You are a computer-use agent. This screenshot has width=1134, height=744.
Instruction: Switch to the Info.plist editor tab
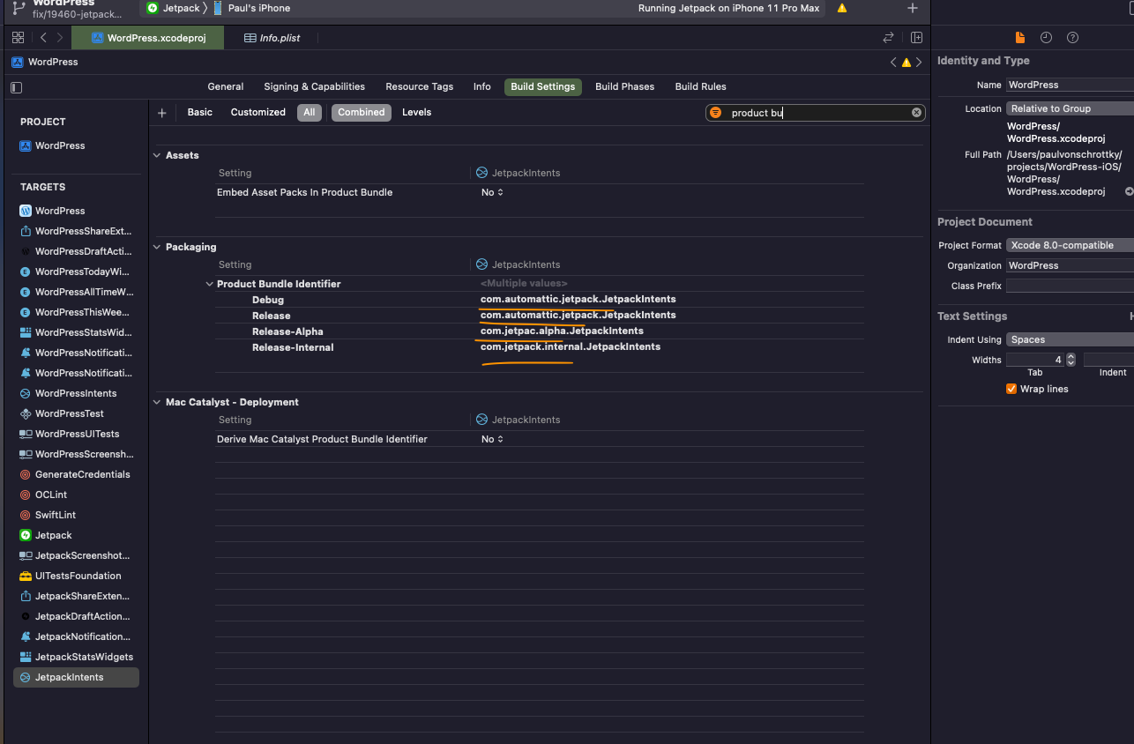click(x=272, y=38)
